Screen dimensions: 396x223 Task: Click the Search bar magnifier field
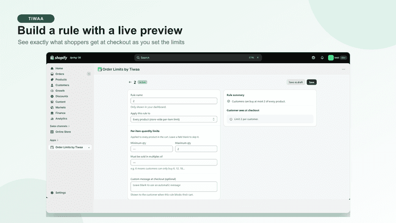198,57
